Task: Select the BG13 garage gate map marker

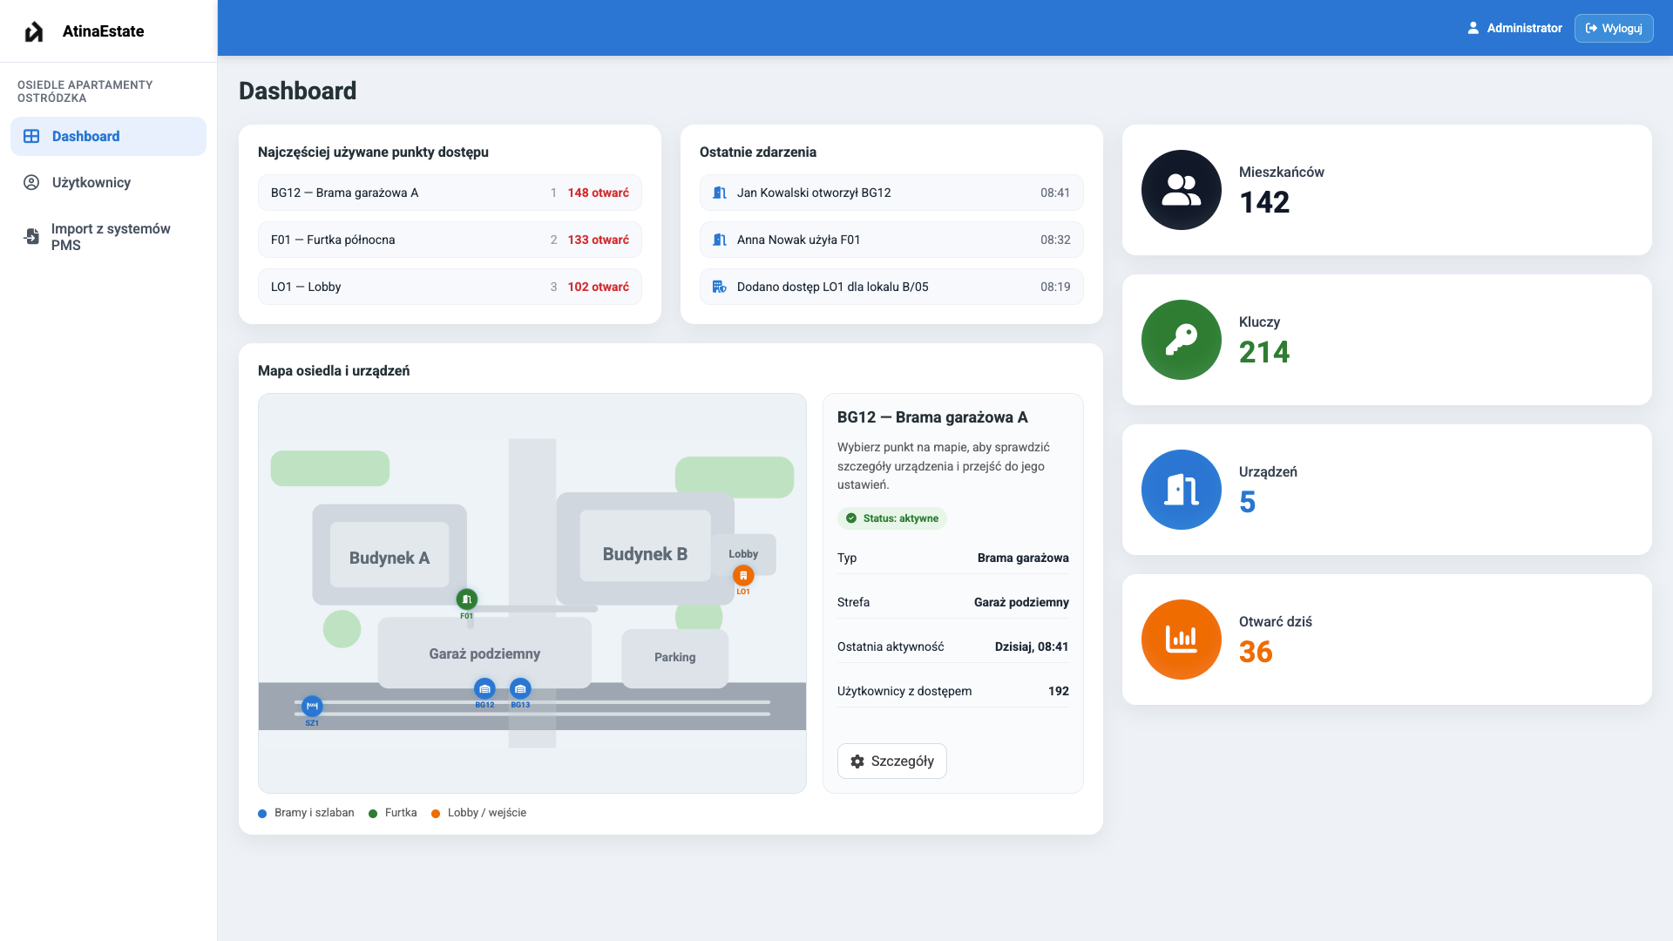Action: [x=520, y=689]
